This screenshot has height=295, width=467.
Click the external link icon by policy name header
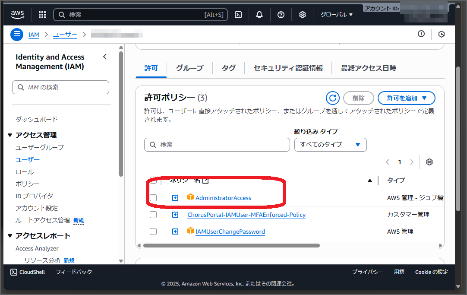(x=205, y=180)
